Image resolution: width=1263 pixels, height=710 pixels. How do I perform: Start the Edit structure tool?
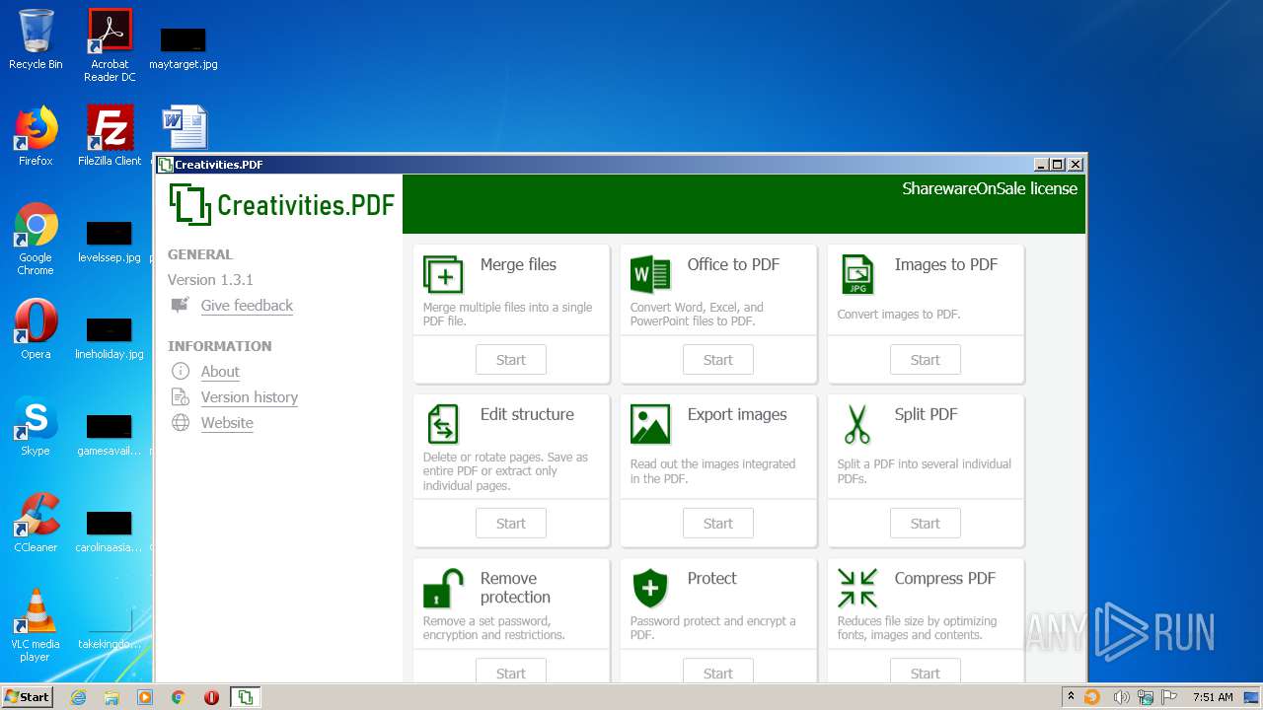click(511, 524)
